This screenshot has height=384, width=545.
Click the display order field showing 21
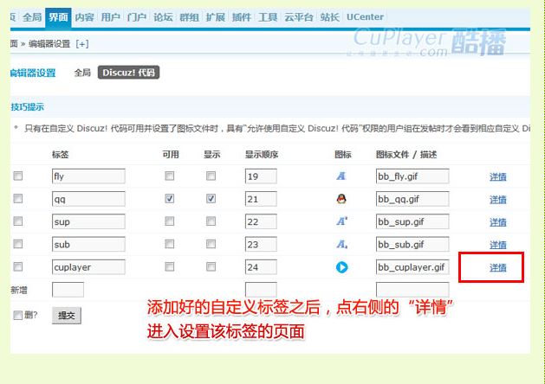tap(261, 199)
